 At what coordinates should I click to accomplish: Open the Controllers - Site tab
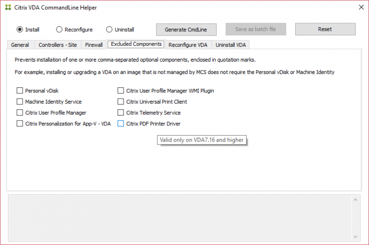(57, 45)
